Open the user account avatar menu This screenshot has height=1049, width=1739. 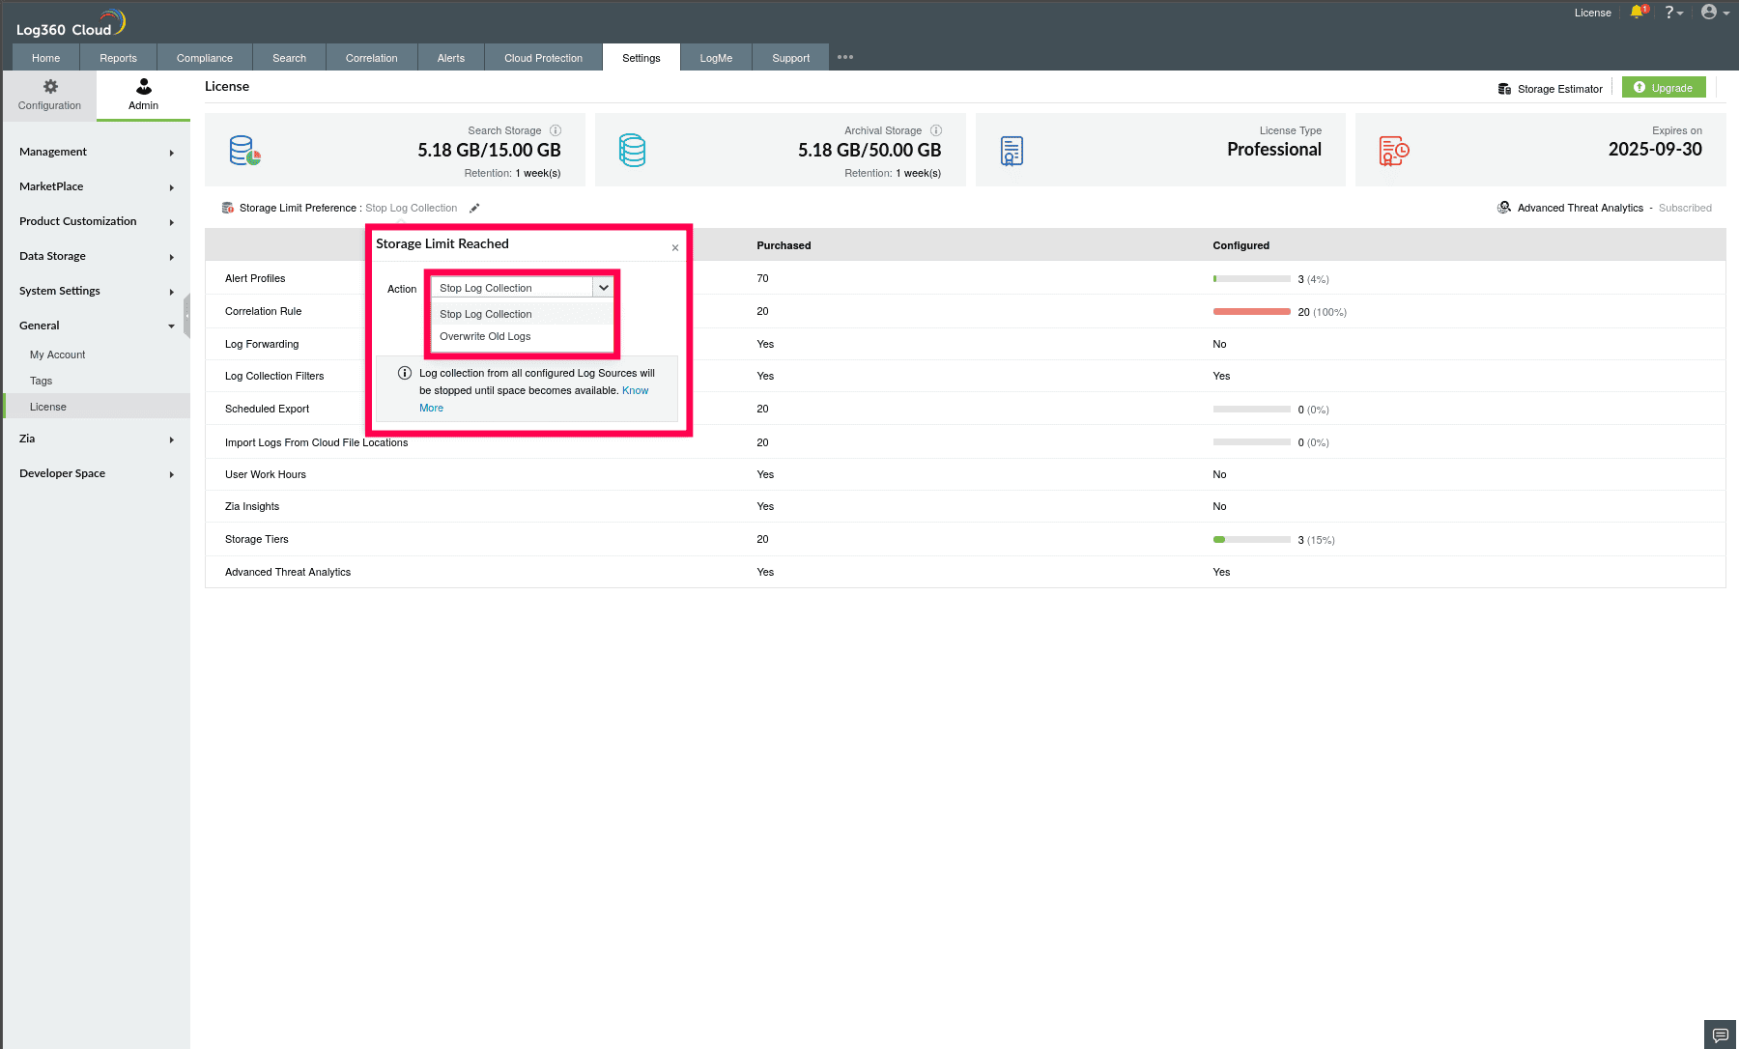(x=1715, y=13)
